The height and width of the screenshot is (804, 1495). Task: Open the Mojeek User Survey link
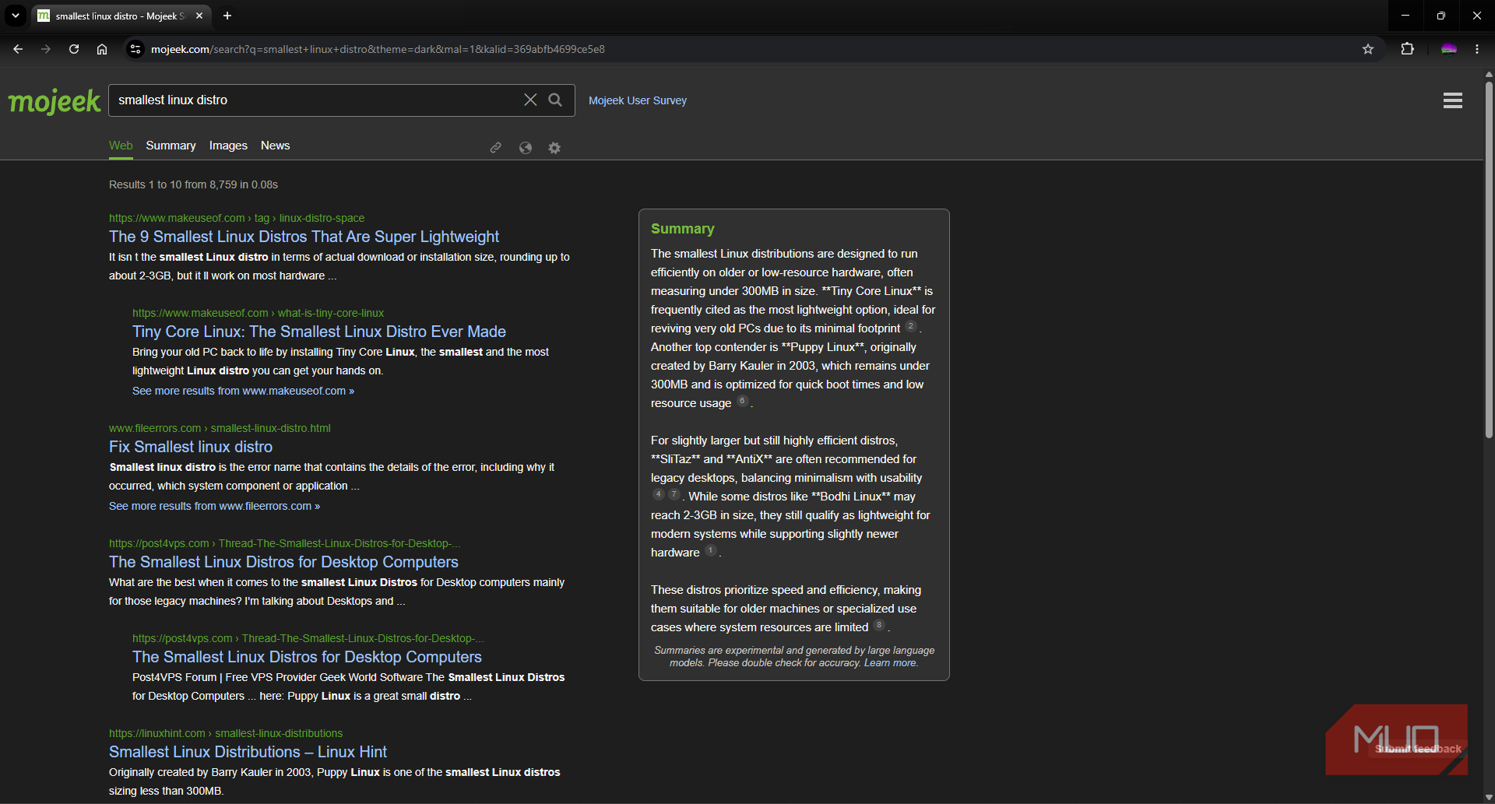pos(638,100)
